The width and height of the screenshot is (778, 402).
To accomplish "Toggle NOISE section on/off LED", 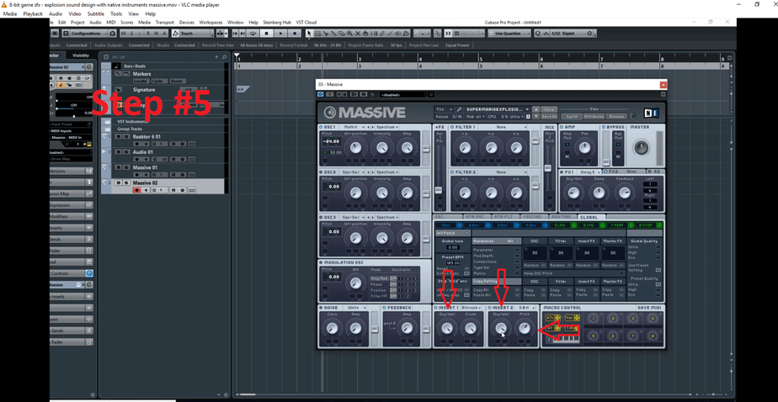I will (321, 308).
